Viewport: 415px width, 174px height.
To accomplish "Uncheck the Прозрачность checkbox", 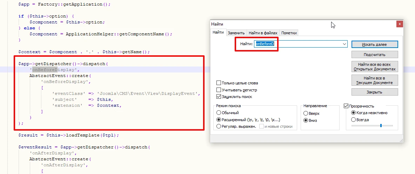I will (346, 106).
